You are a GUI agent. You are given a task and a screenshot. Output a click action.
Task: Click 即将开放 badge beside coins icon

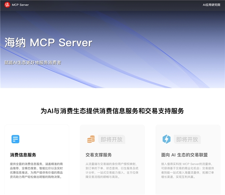point(111,139)
